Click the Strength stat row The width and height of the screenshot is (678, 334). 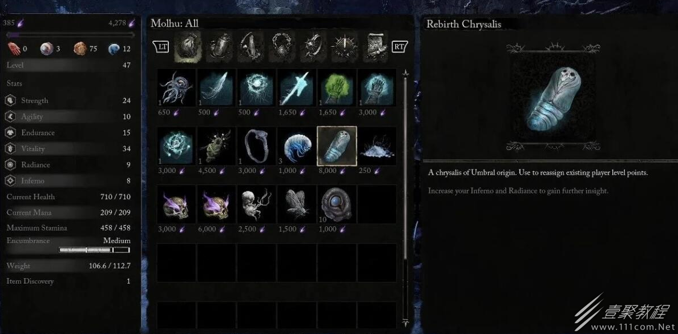pyautogui.click(x=68, y=100)
